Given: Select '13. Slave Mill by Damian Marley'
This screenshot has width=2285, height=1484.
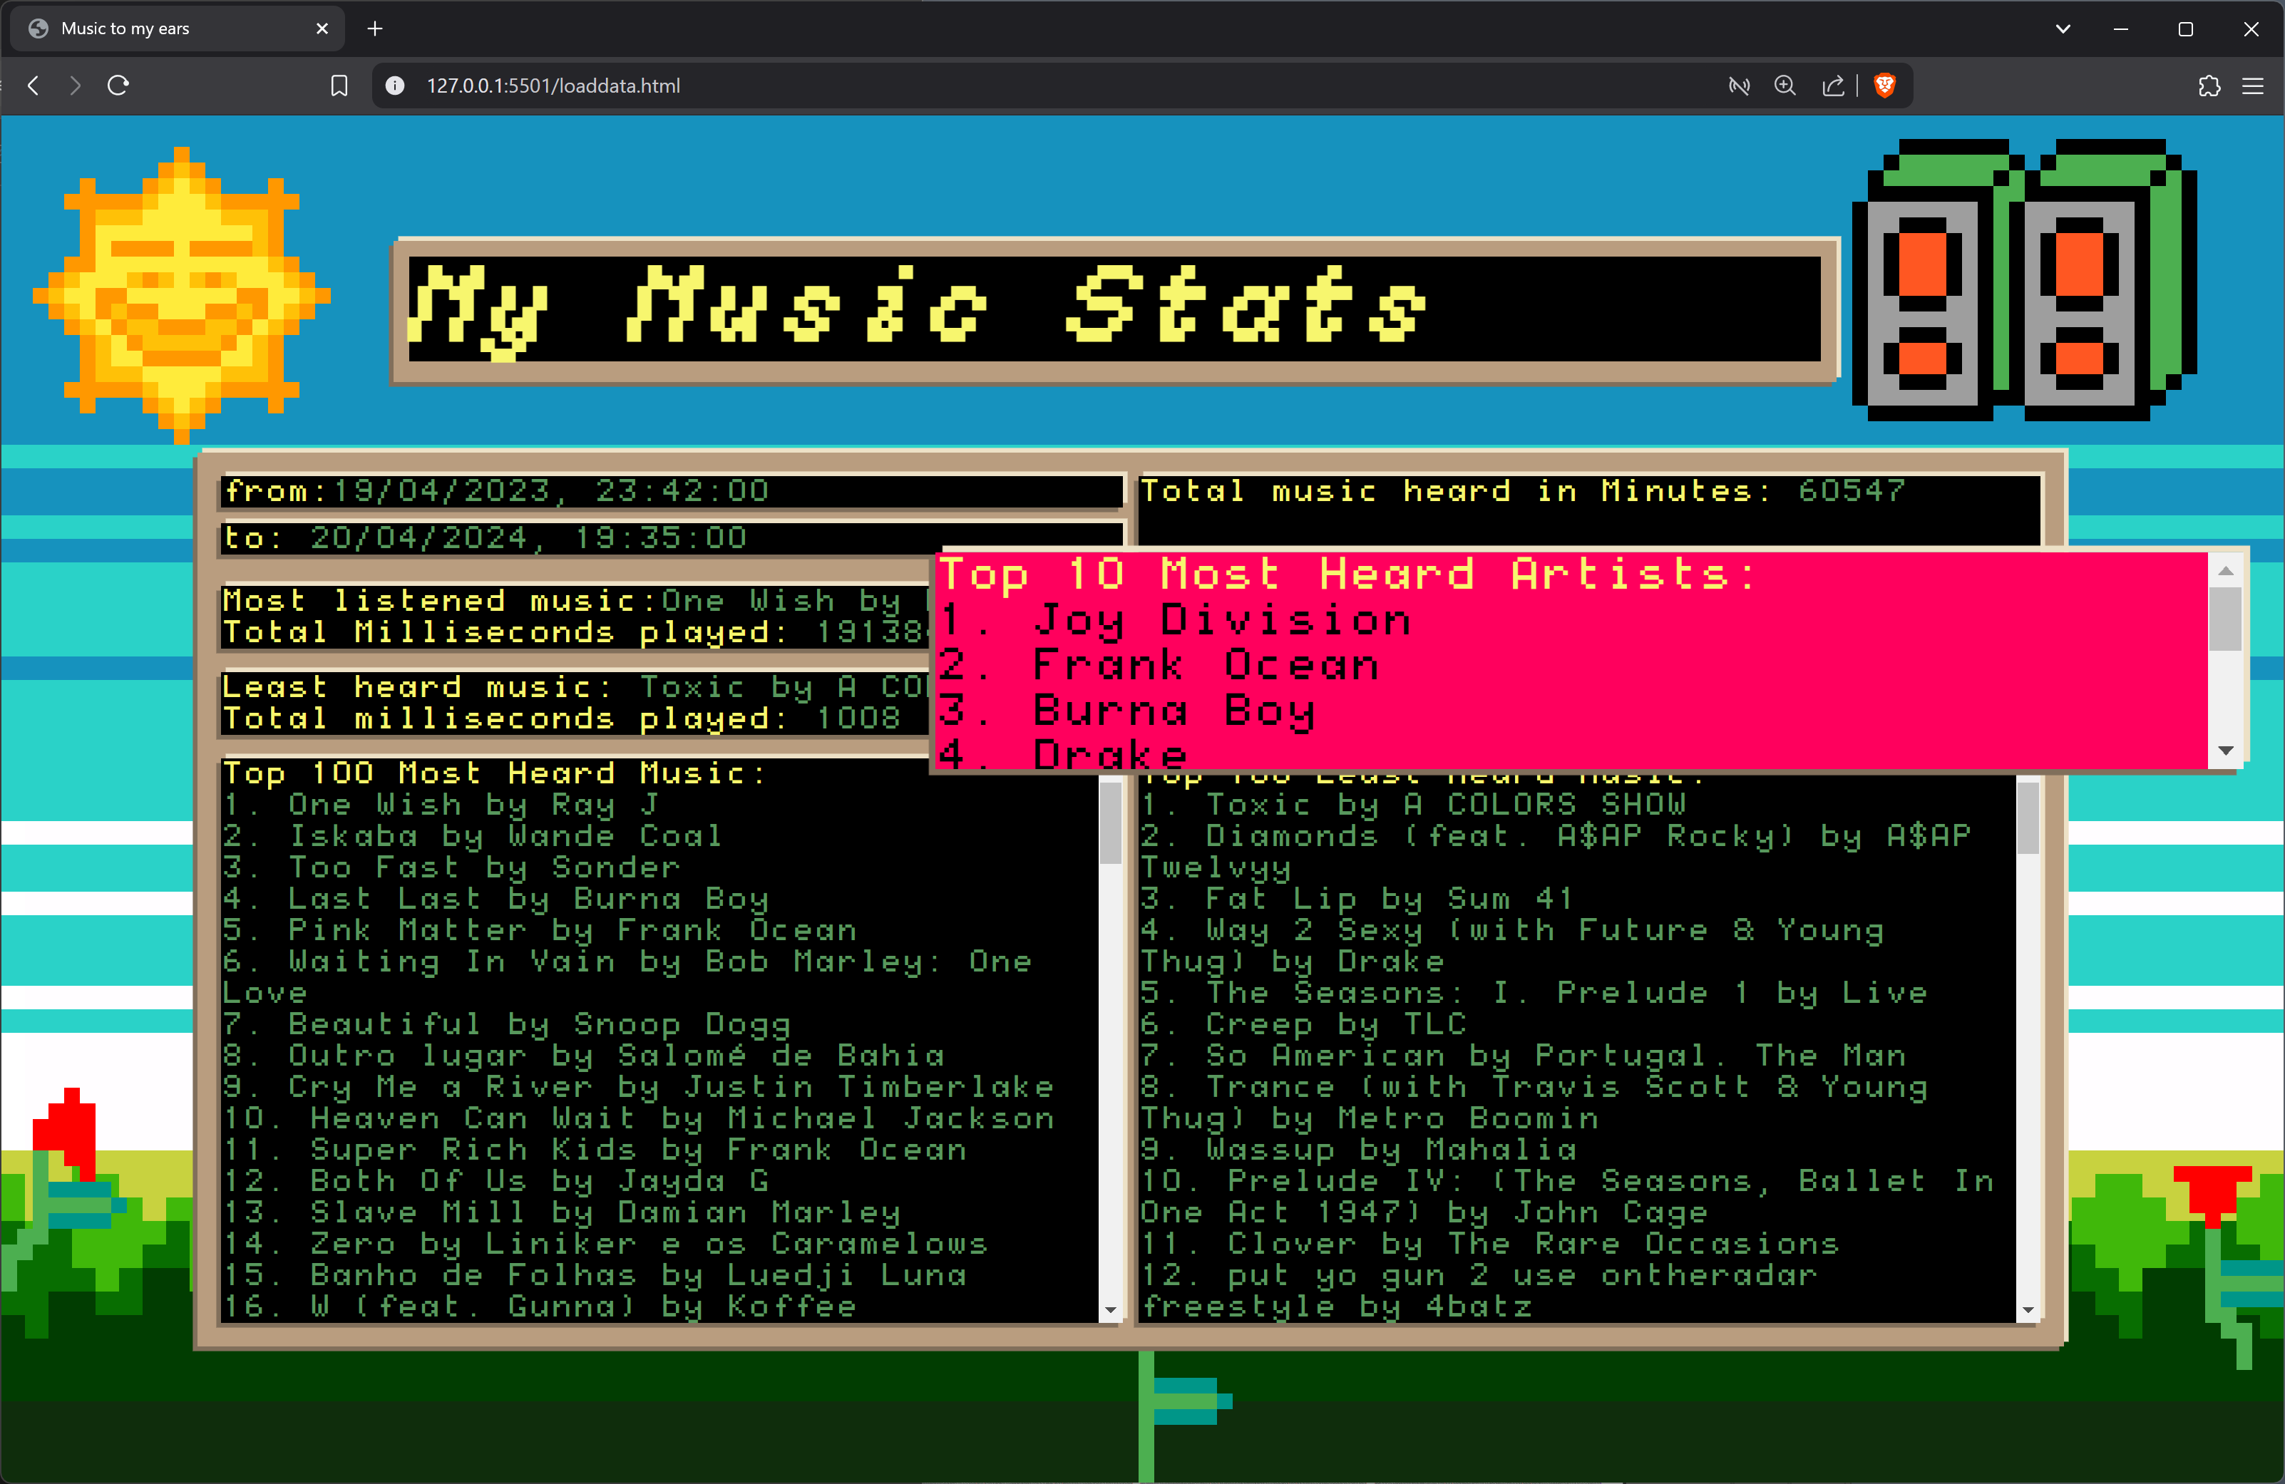Looking at the screenshot, I should click(x=560, y=1212).
